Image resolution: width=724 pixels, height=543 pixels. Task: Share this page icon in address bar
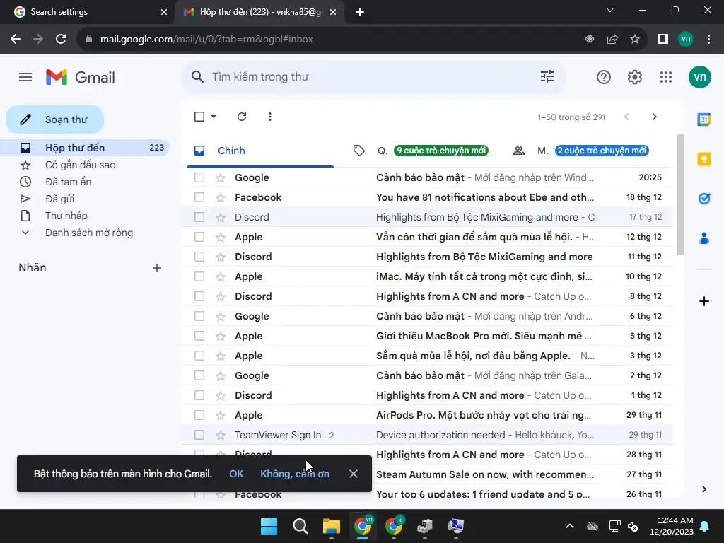point(612,40)
